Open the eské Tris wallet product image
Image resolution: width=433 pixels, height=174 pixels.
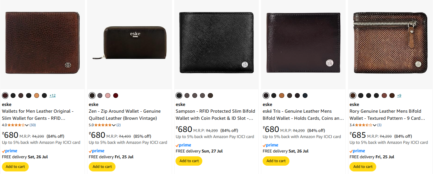303,43
